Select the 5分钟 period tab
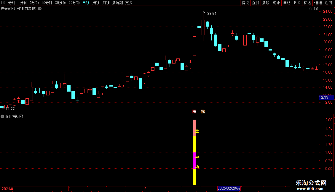This screenshot has width=335, height=192. (34, 3)
